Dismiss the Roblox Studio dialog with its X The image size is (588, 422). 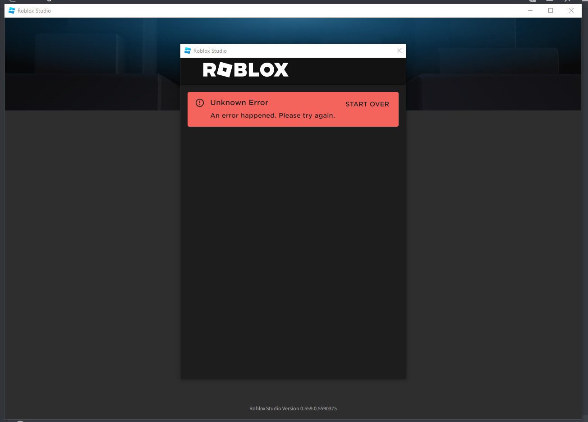tap(399, 50)
